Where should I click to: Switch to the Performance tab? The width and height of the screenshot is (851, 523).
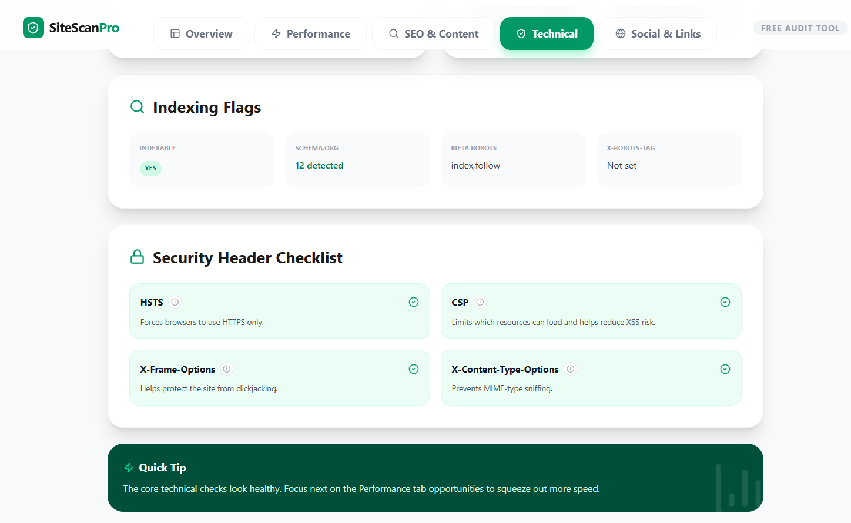click(310, 33)
